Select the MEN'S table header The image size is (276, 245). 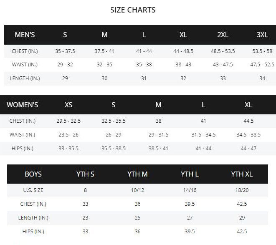25,35
